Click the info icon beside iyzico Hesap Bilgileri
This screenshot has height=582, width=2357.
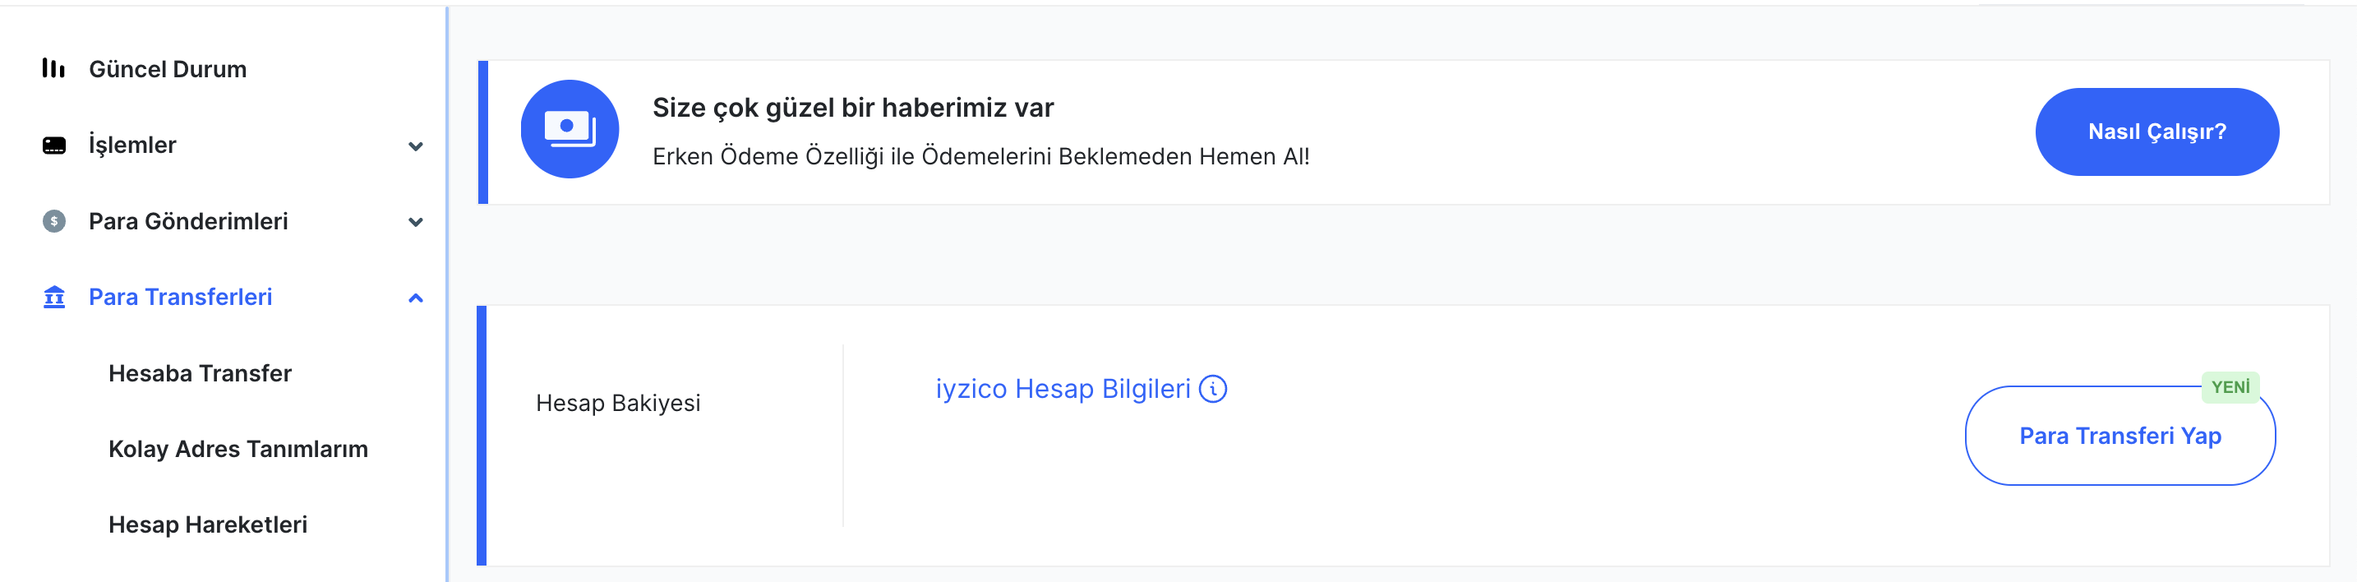(1212, 389)
